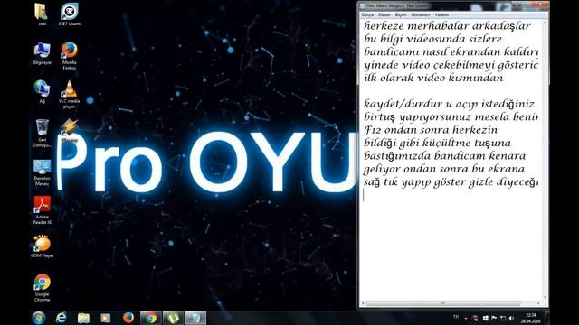This screenshot has height=325, width=579.
Task: Open the Görünüm menu in Notepad
Action: 420,14
